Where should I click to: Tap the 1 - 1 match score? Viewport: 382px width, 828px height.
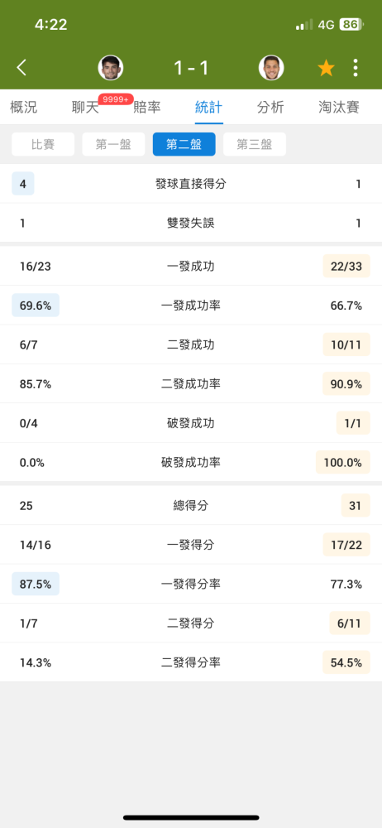(x=191, y=68)
